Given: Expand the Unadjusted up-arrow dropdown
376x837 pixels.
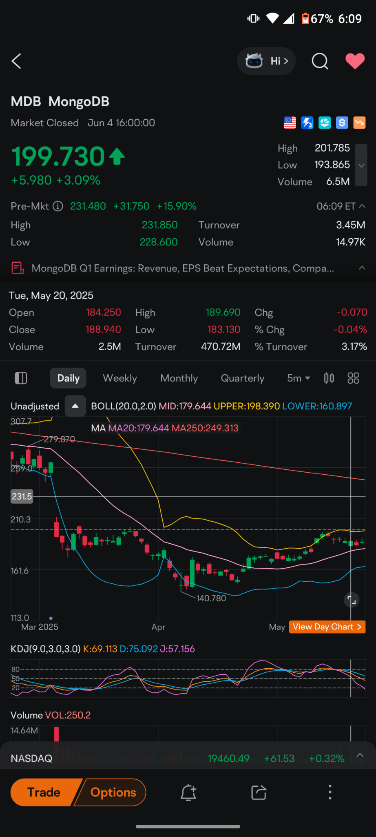Looking at the screenshot, I should [x=75, y=406].
